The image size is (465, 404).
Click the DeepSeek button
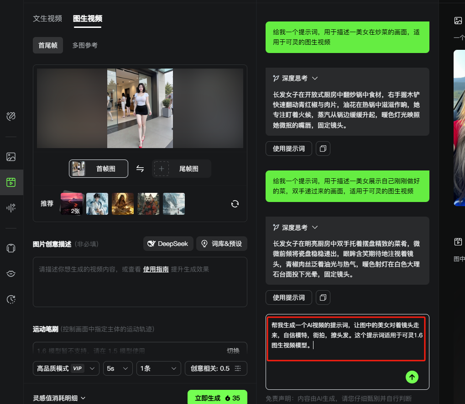[x=168, y=244]
